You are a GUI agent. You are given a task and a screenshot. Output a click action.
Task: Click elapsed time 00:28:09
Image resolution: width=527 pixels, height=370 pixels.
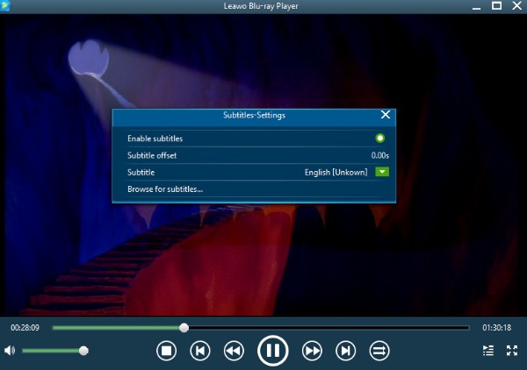(25, 327)
